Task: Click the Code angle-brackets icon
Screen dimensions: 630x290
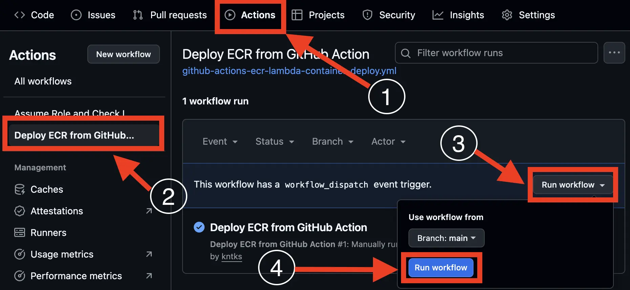Action: pyautogui.click(x=20, y=15)
